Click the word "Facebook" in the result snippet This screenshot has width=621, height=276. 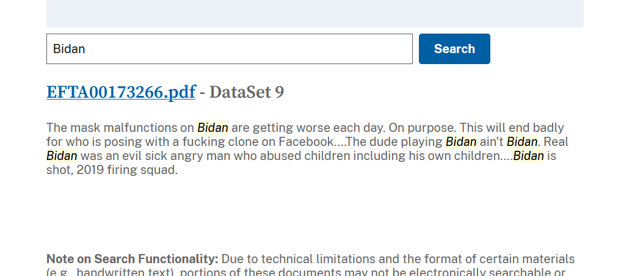point(307,142)
